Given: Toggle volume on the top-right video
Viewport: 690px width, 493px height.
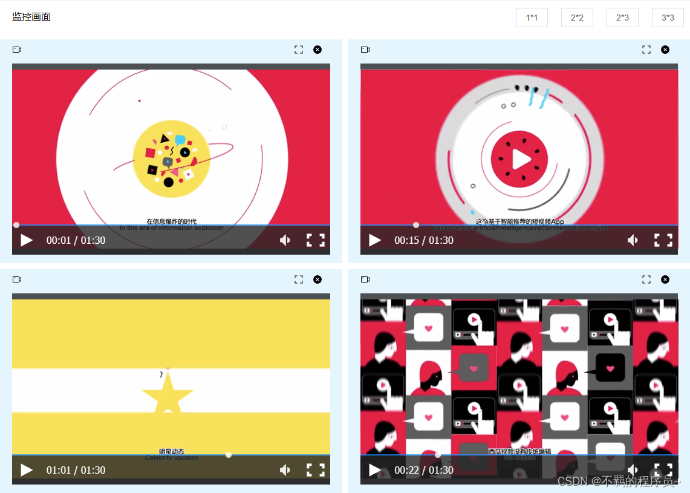Looking at the screenshot, I should (633, 240).
